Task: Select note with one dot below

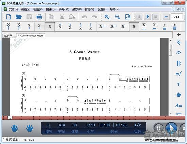Action: click(x=39, y=26)
